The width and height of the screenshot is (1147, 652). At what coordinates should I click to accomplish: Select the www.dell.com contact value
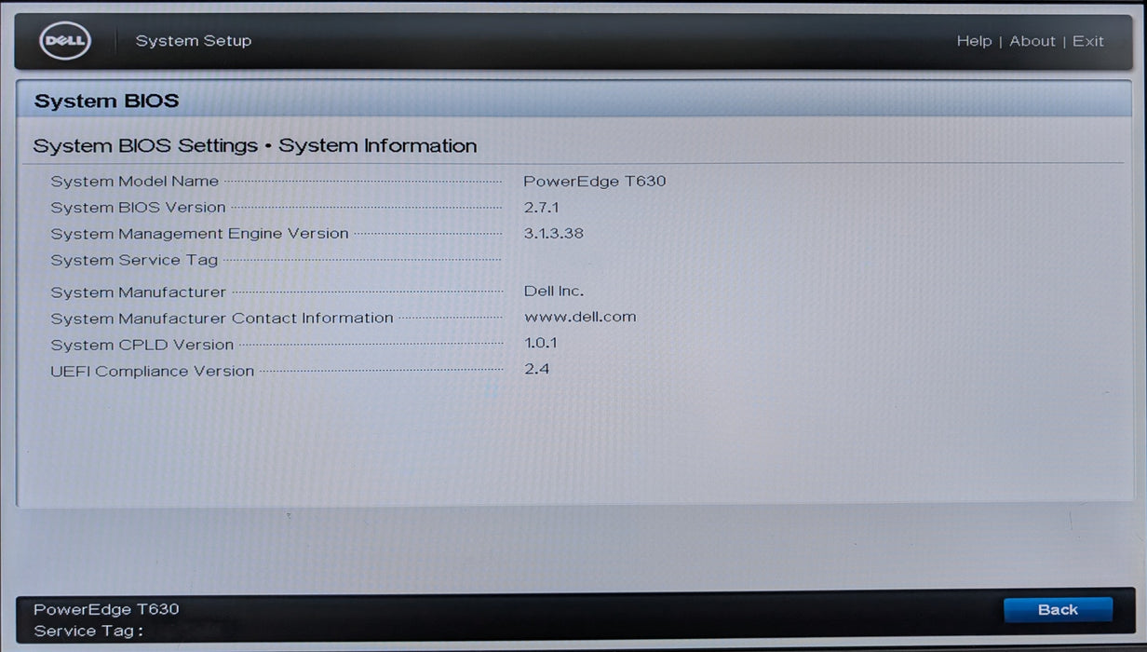click(x=580, y=317)
